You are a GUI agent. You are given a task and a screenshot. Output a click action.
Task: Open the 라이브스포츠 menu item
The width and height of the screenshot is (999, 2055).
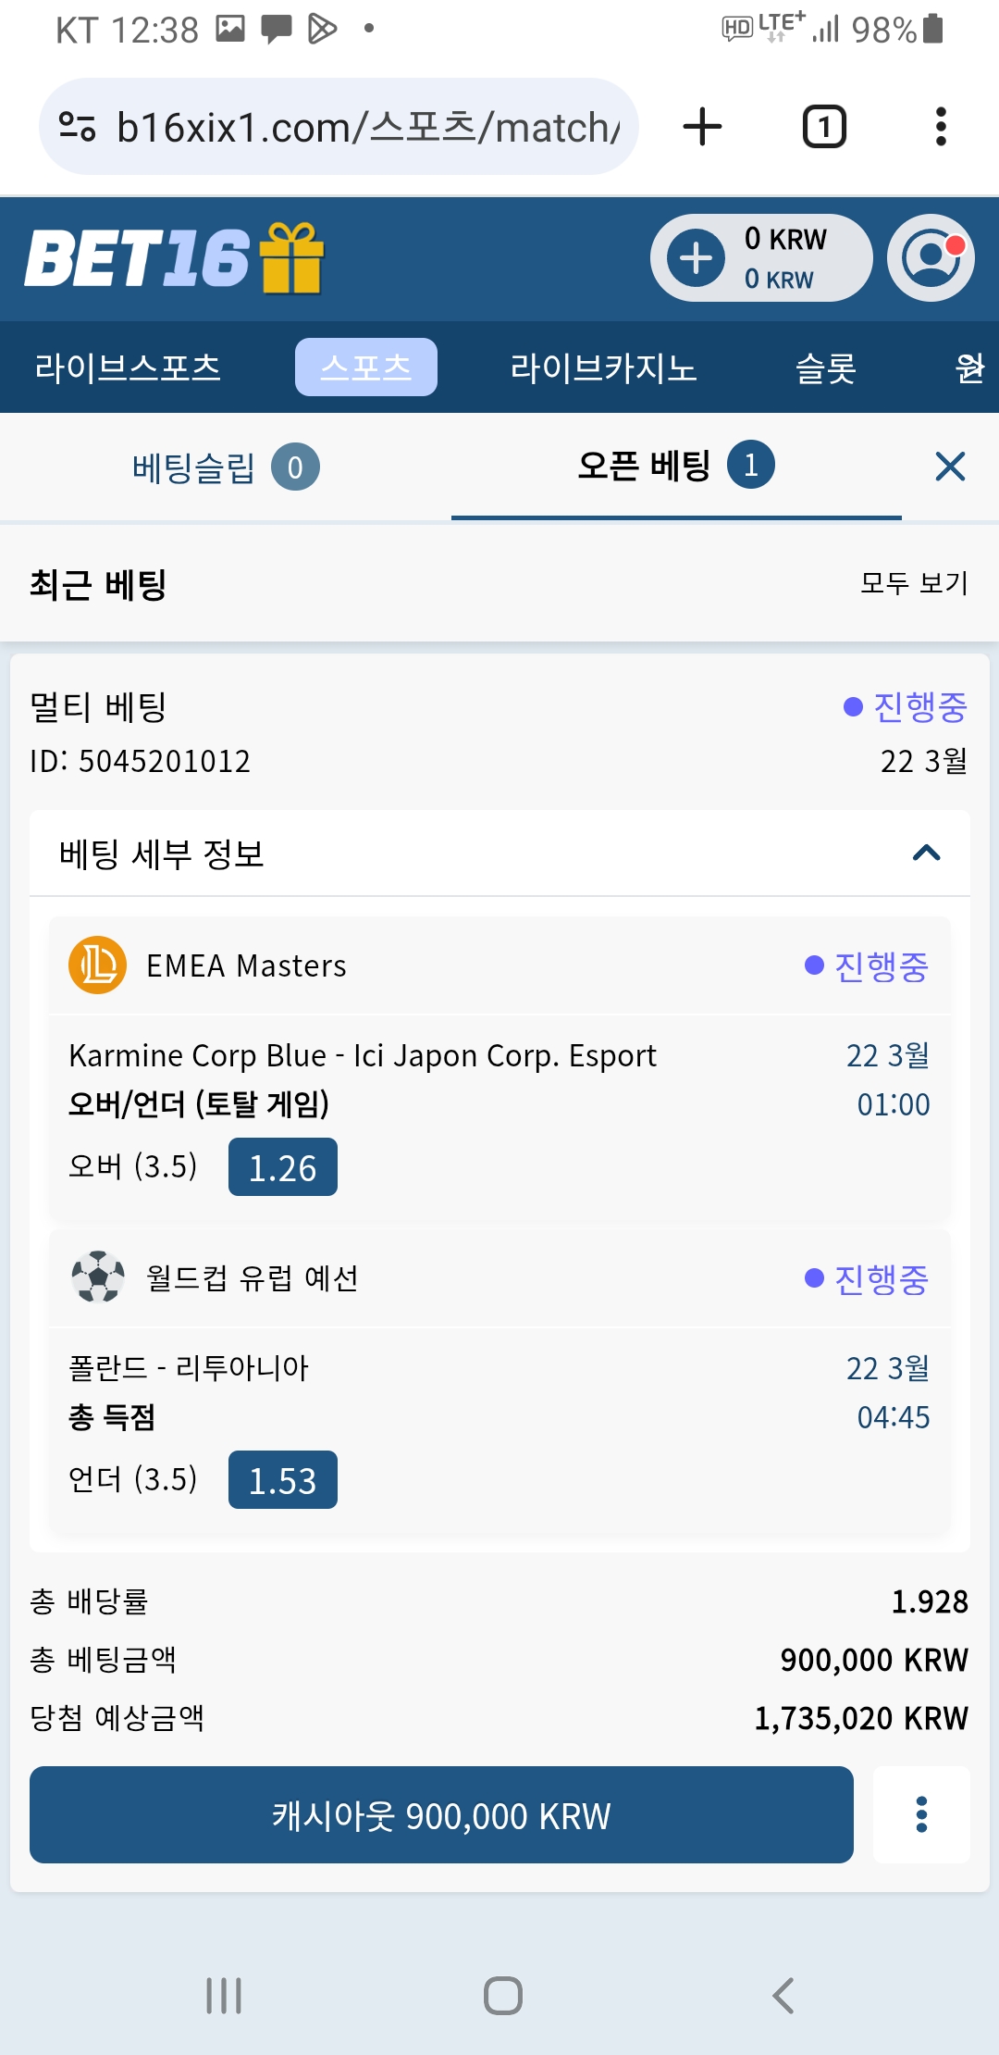[x=128, y=367]
